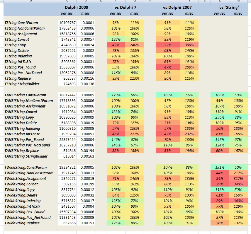Select the cell with 724693
251x234 pixels.
[67, 84]
